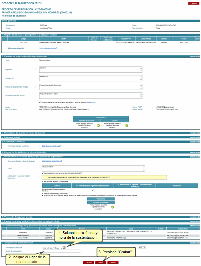Click the 'Vistos Buenos' header
Viewport: 201px width, 266px height.
pos(101,117)
